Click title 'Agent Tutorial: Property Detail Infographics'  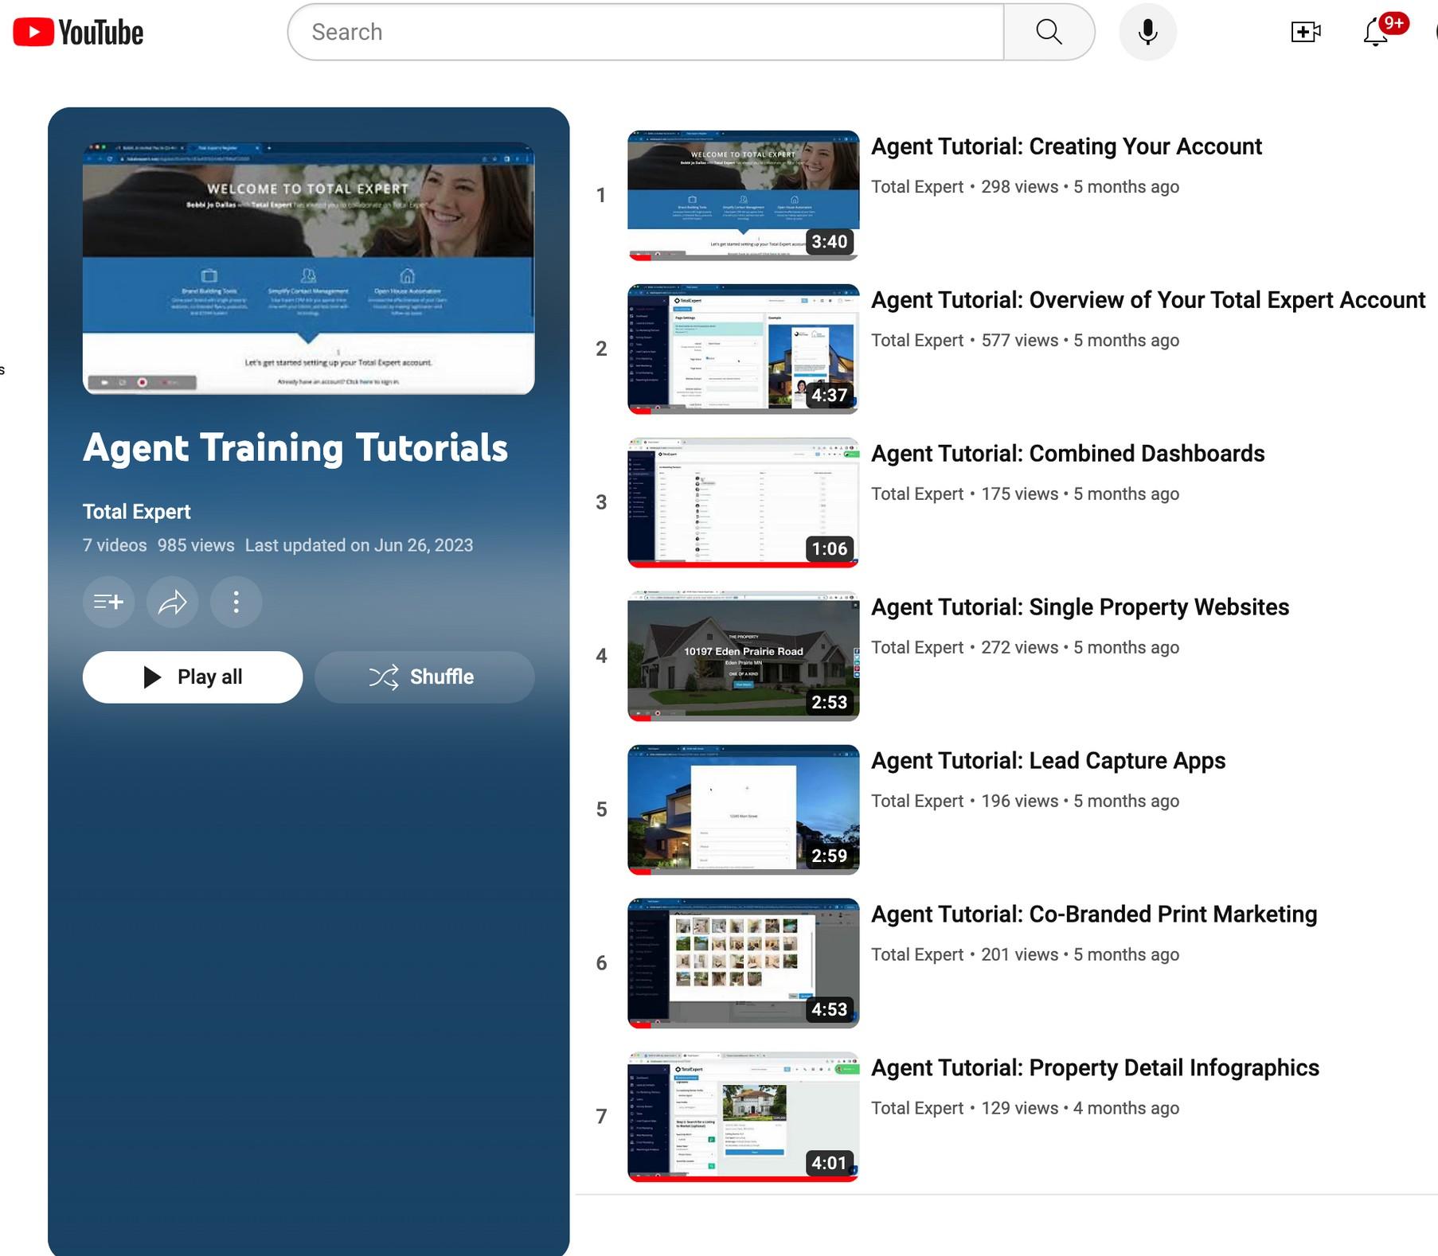pyautogui.click(x=1095, y=1068)
